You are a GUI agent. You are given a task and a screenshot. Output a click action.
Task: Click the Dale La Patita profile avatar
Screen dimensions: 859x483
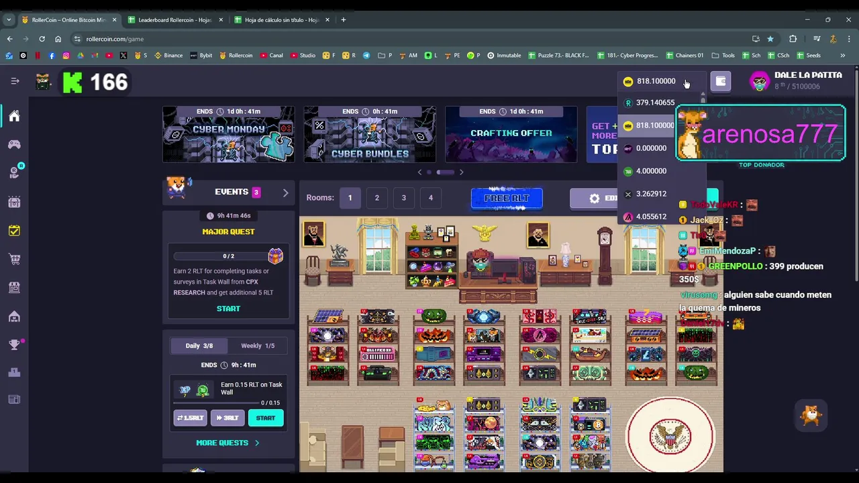(759, 81)
